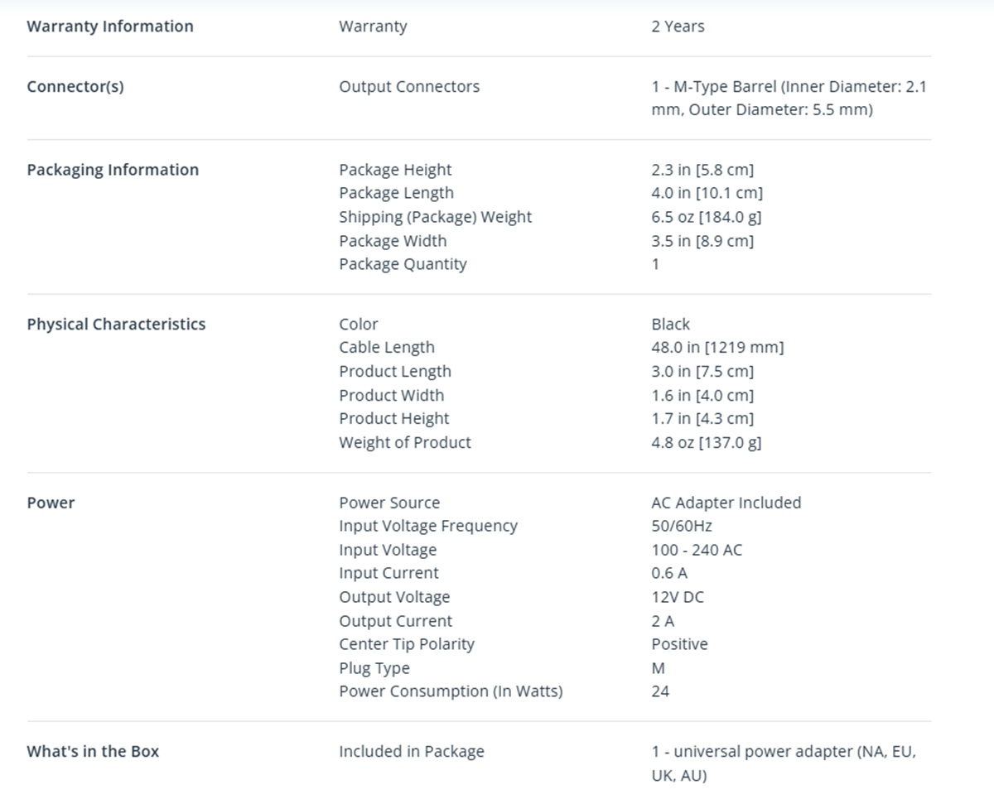The width and height of the screenshot is (994, 804).
Task: Click the Packaging Information heading
Action: [113, 170]
